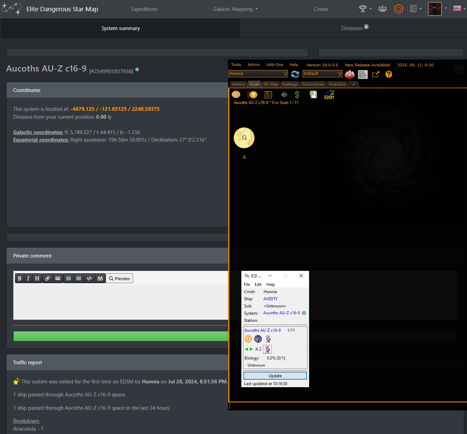Switch to Discoveries tab in EDDiscovery
Viewport: 467px width, 434px height.
coord(313,84)
